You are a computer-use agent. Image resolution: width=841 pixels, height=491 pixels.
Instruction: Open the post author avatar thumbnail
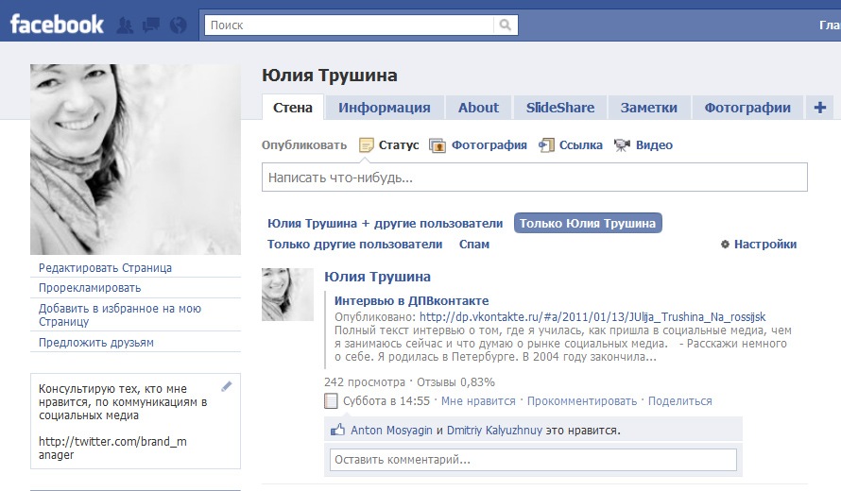tap(287, 295)
